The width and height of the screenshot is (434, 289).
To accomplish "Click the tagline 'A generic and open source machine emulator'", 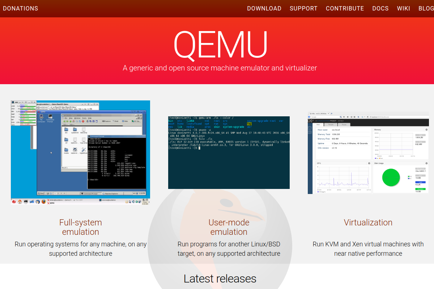I will 220,68.
